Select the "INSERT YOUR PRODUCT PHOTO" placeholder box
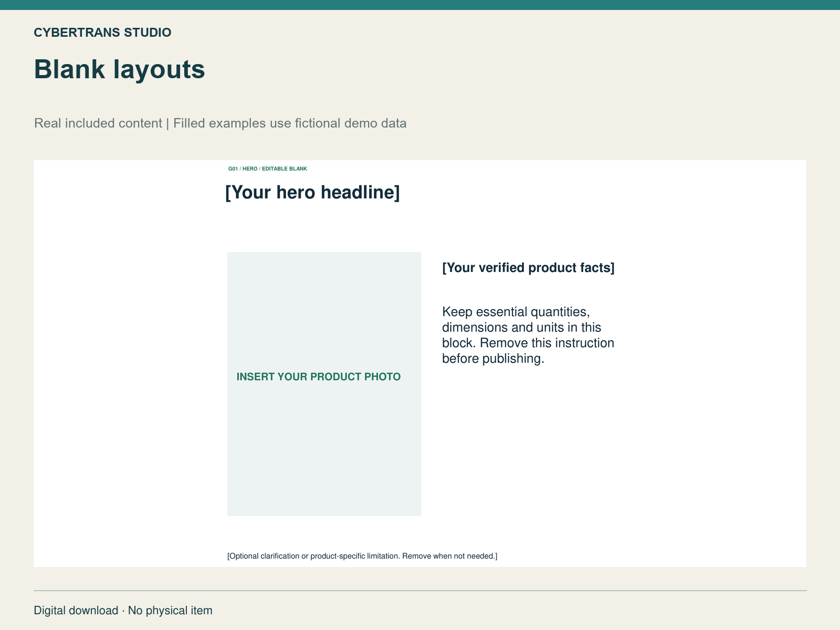This screenshot has height=630, width=840. tap(324, 384)
